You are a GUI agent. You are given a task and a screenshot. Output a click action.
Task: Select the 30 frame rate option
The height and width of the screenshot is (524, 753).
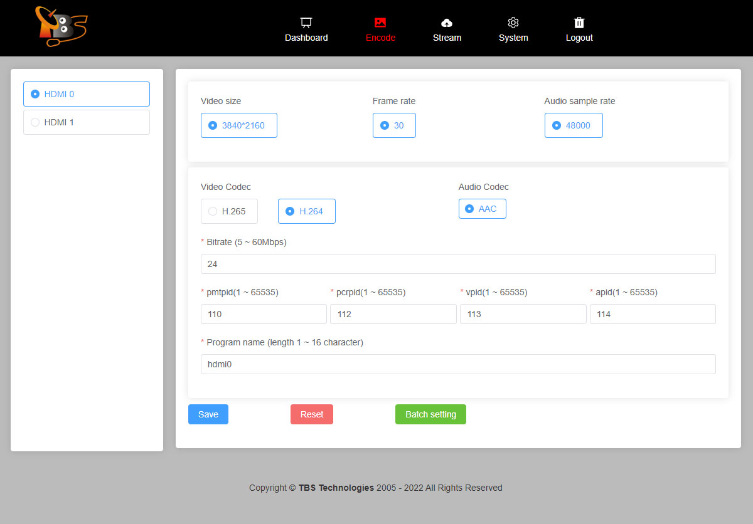click(x=394, y=125)
